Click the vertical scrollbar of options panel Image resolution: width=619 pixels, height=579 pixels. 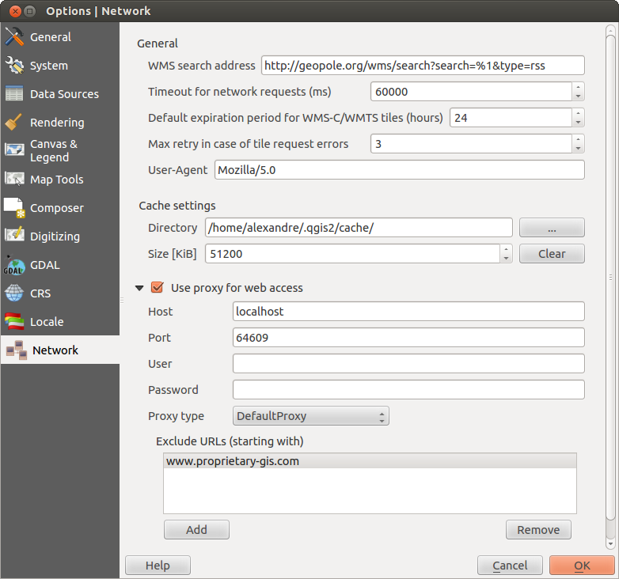point(610,277)
